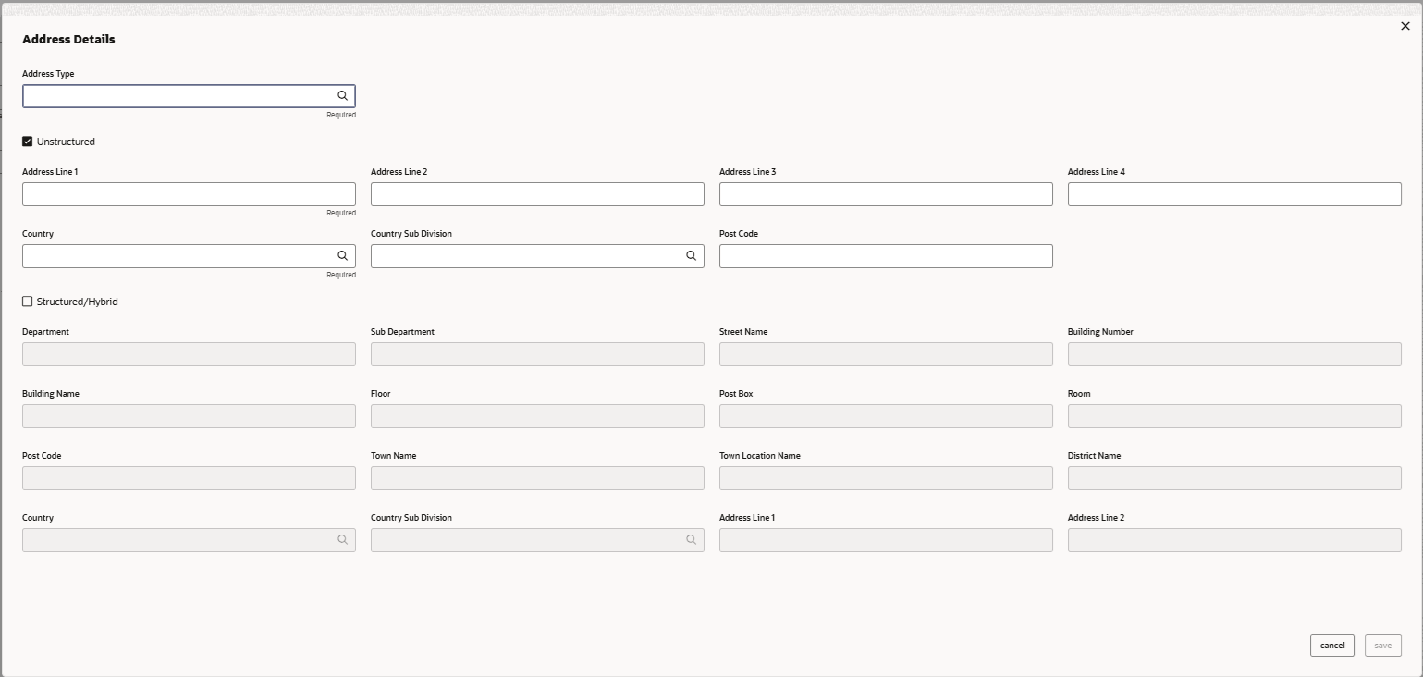Focus the unstructured Address Line 2 field

tap(537, 194)
